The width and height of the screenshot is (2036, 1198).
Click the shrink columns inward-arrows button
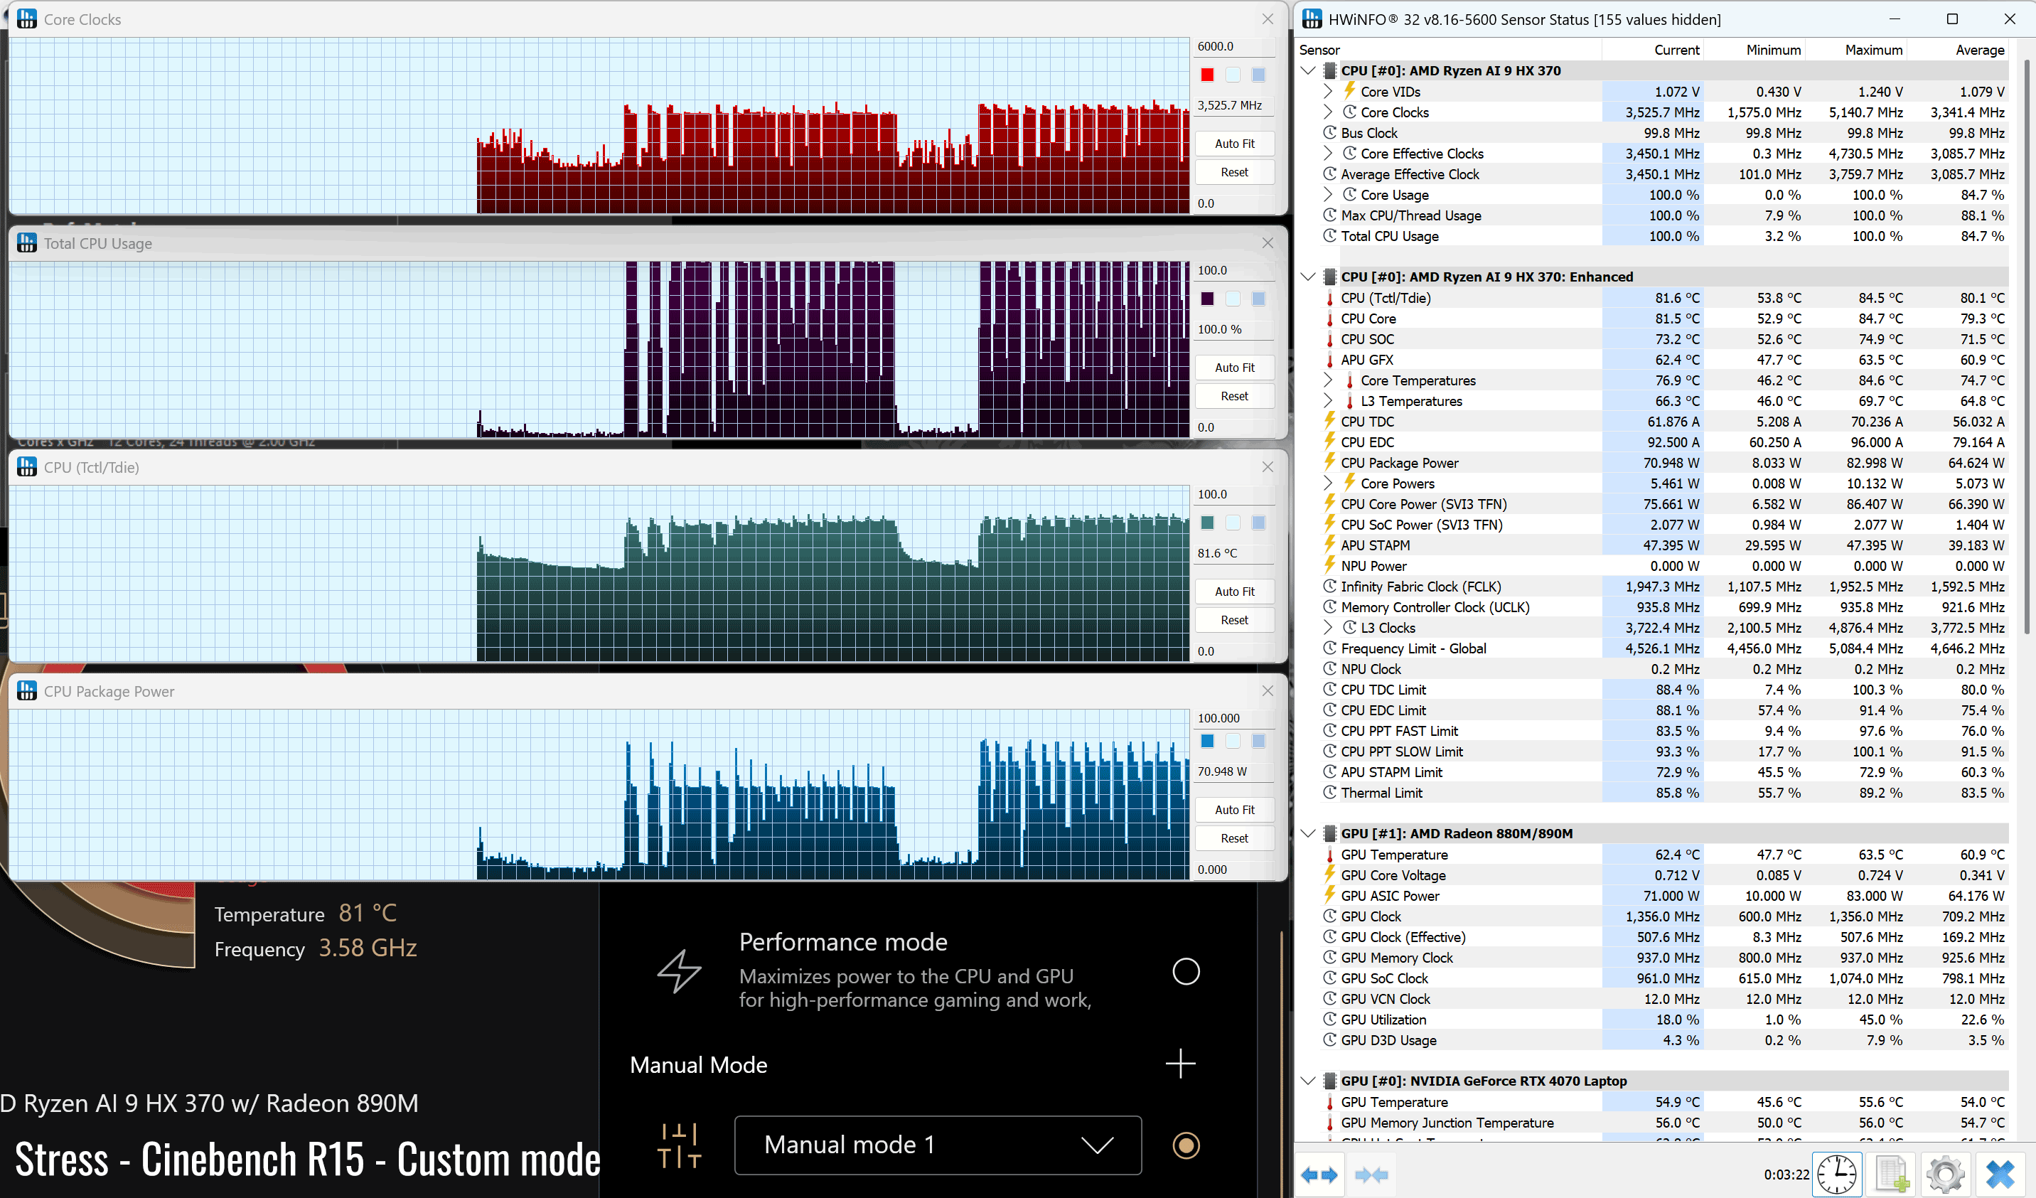click(x=1371, y=1174)
